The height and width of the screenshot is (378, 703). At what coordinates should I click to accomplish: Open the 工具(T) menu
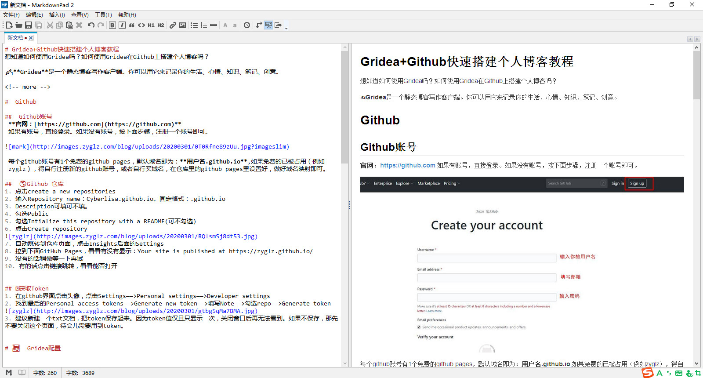(x=103, y=15)
